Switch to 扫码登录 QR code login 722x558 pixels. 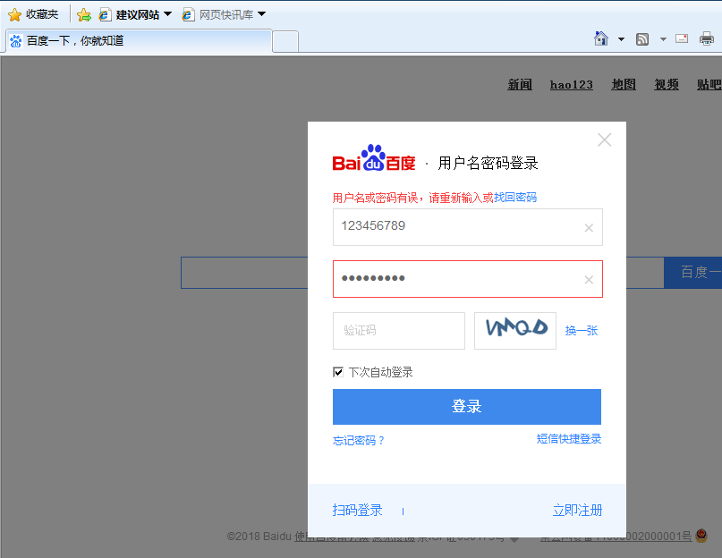(x=357, y=510)
